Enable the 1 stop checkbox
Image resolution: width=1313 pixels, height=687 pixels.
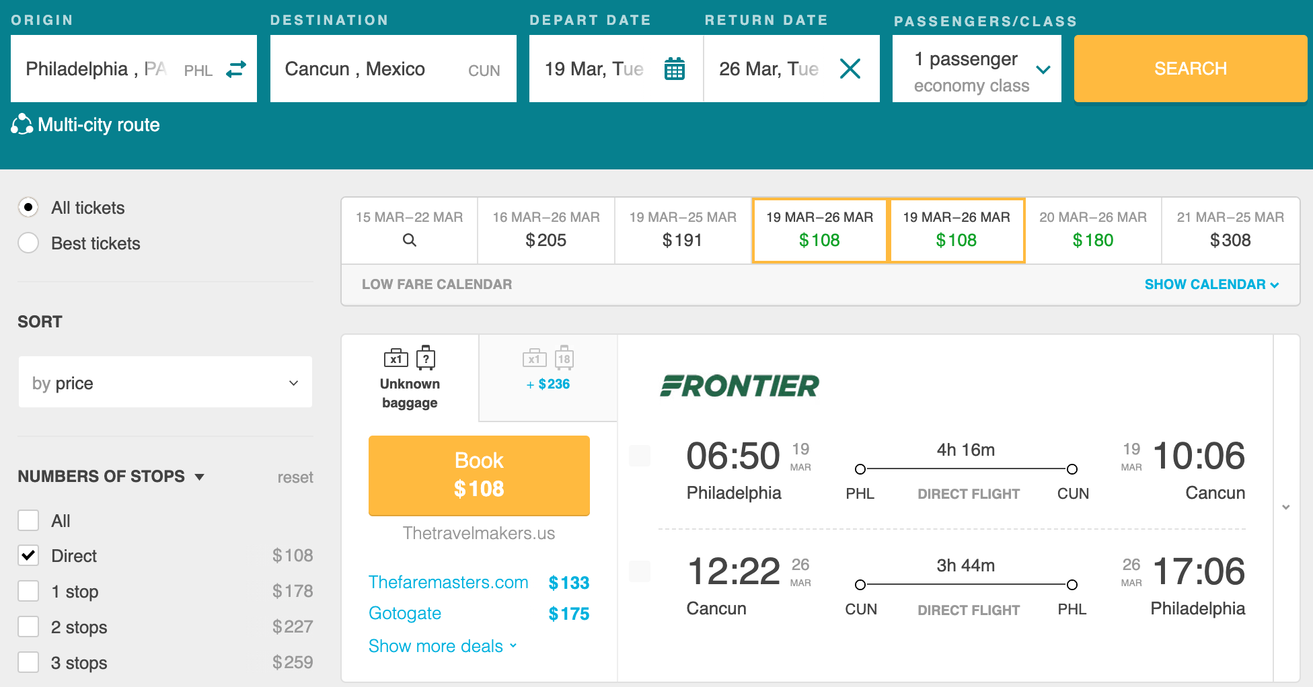point(28,591)
